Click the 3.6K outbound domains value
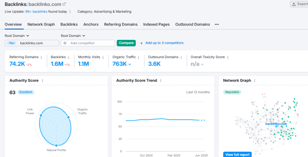This screenshot has height=157, width=308. coord(154,64)
